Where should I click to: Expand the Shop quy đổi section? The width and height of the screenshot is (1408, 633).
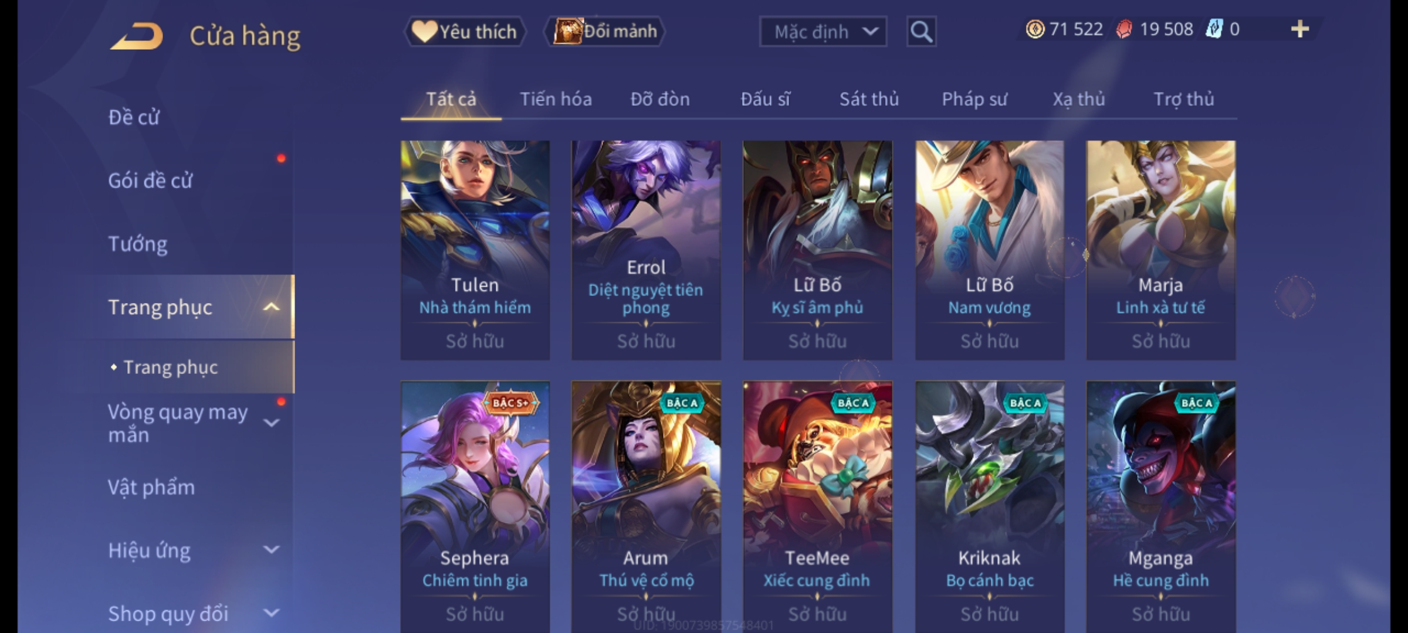coord(271,613)
